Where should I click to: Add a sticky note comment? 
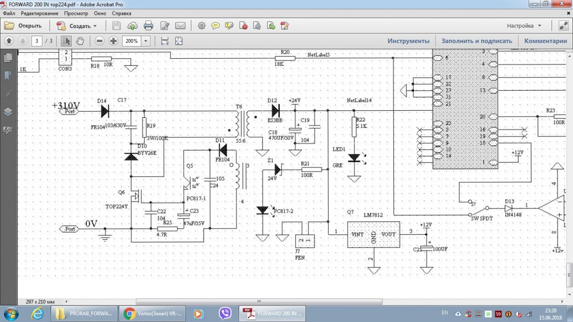click(215, 26)
